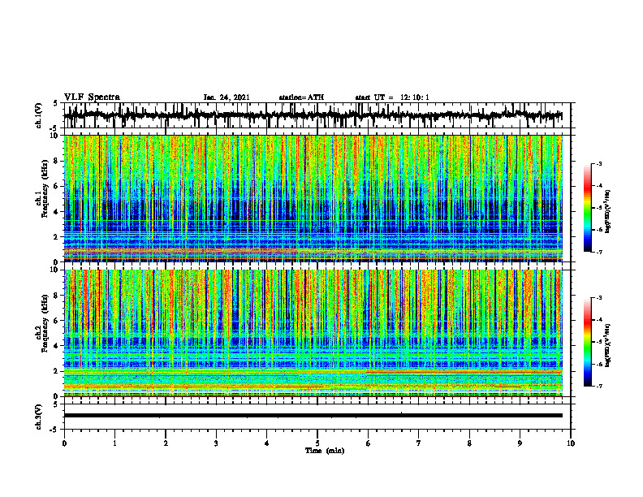Click the "5" tick of ch.1(V) axis
Viewport: 643px width, 497px height.
(55, 103)
